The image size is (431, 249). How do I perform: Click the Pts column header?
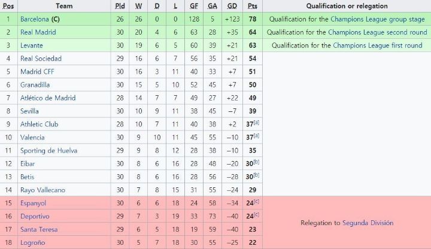pyautogui.click(x=252, y=6)
